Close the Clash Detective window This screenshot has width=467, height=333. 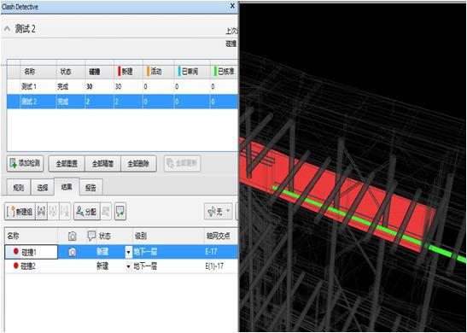pyautogui.click(x=232, y=6)
